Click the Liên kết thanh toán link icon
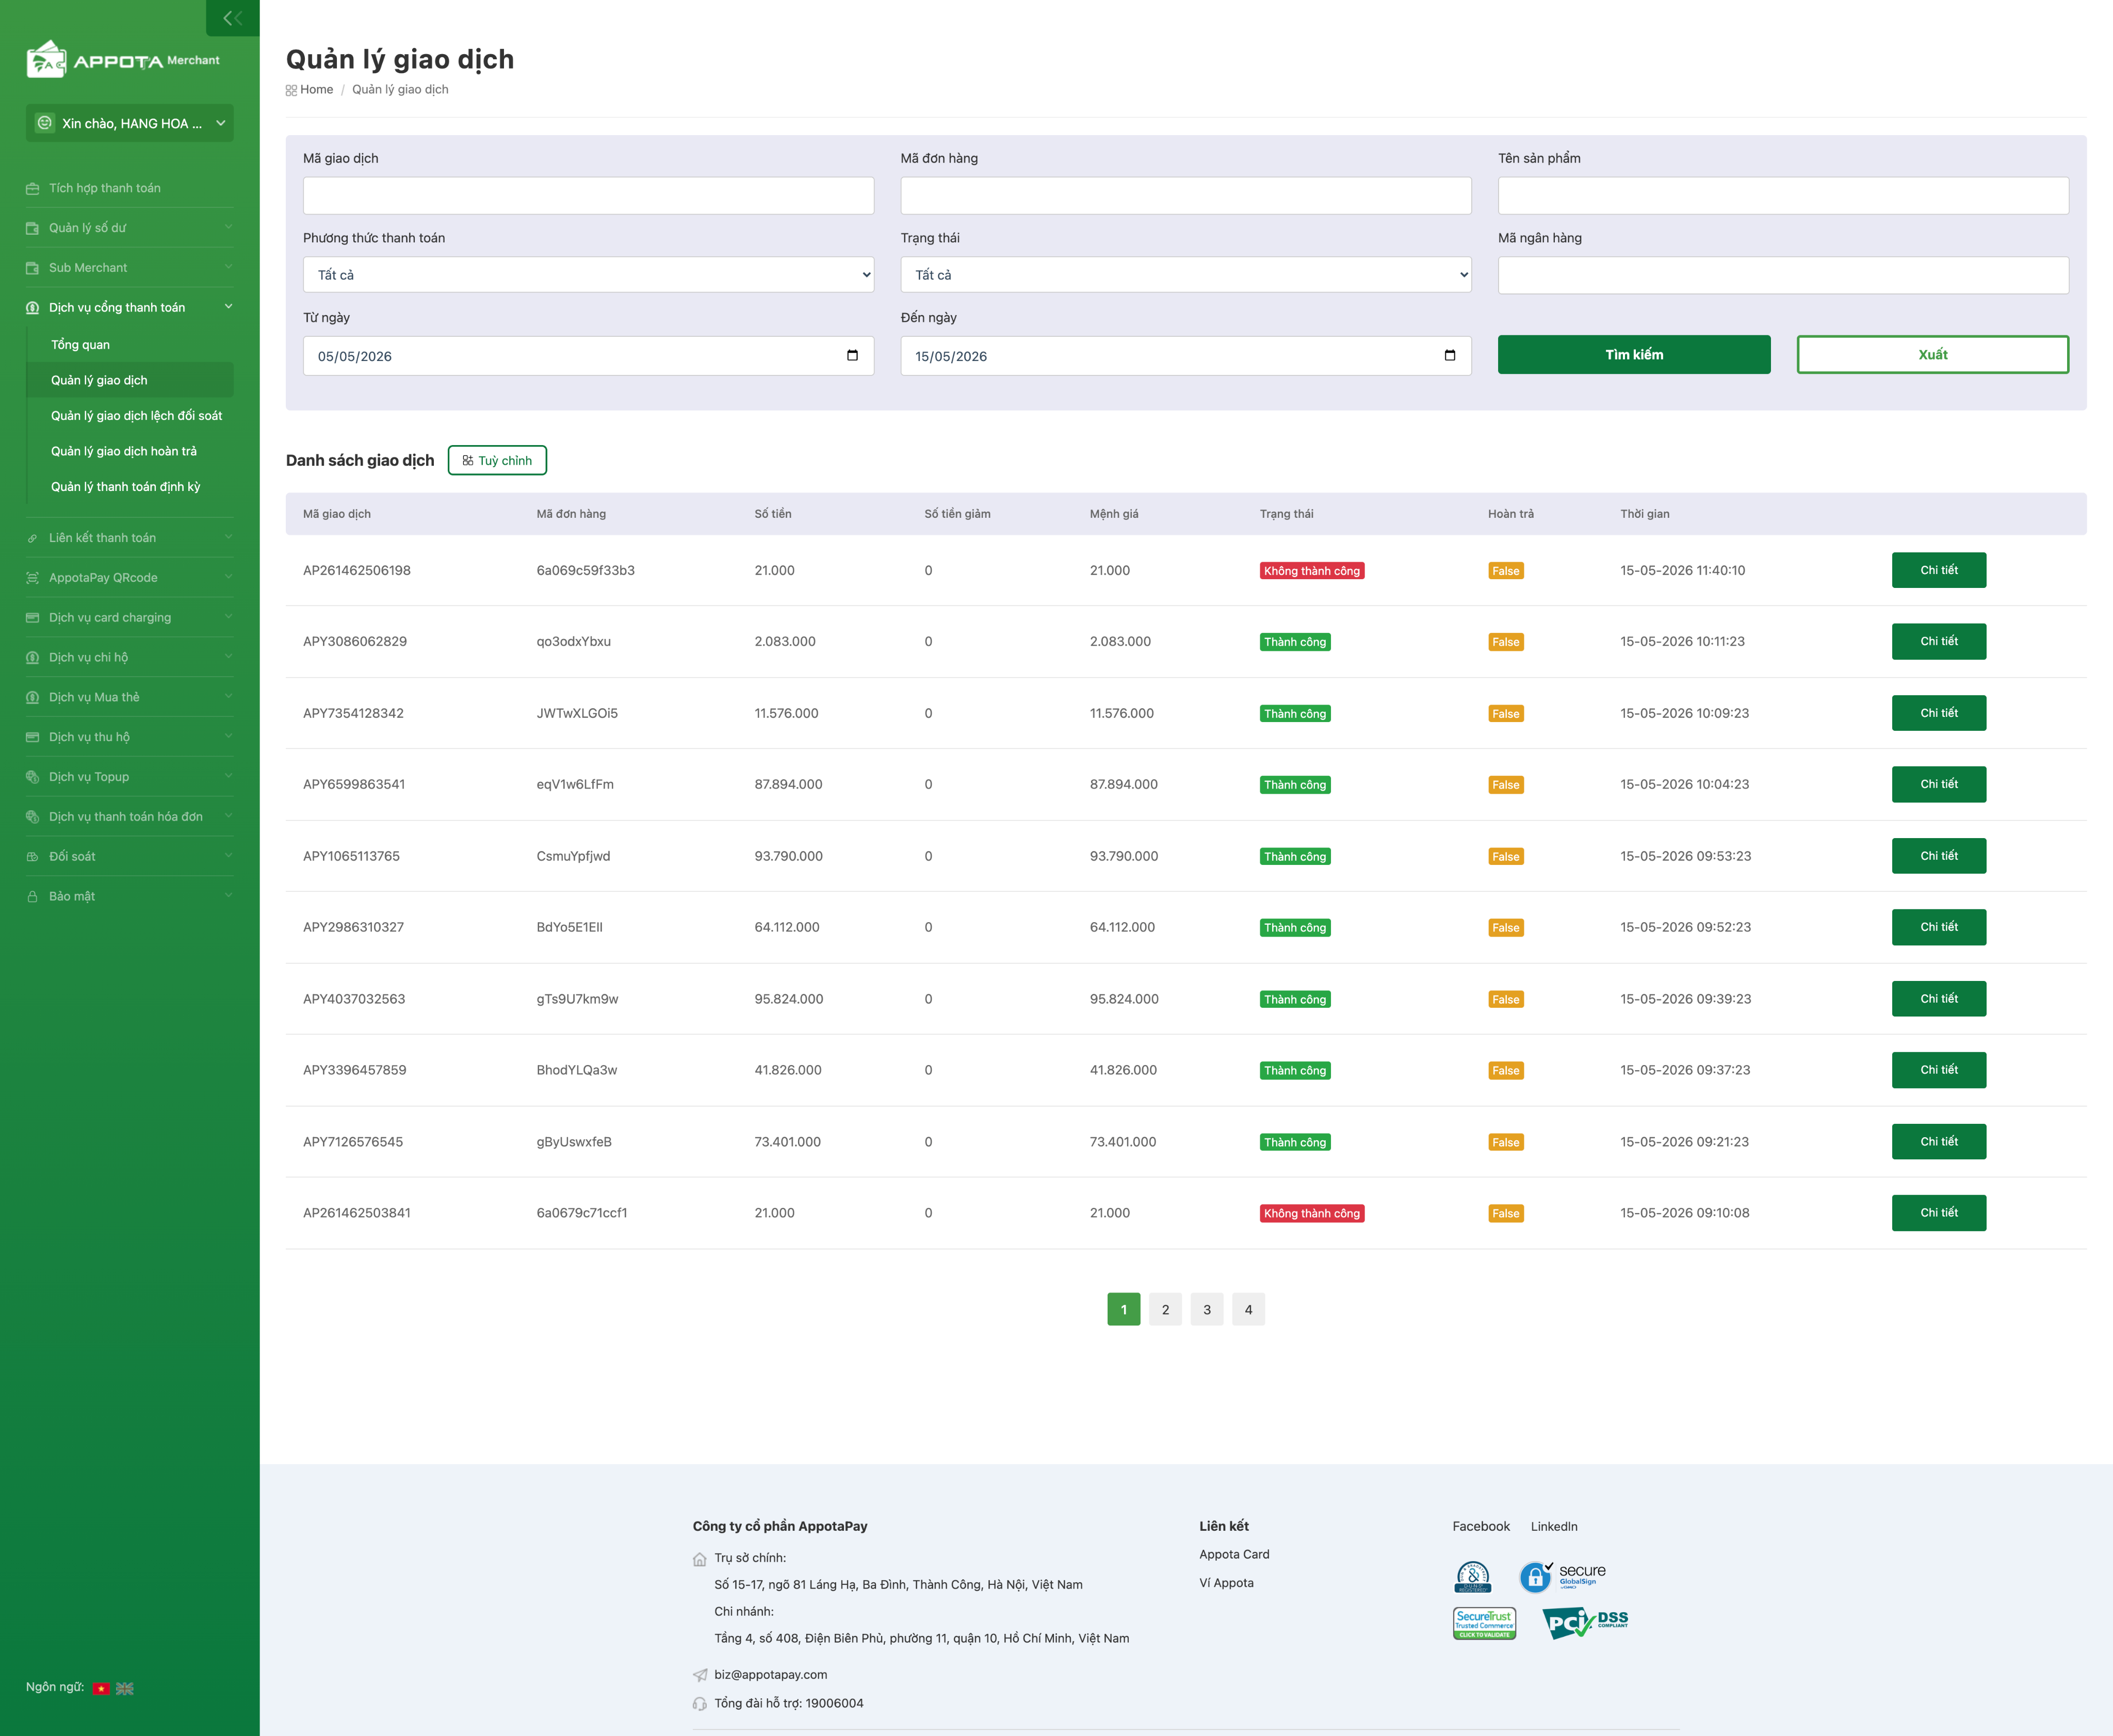 pyautogui.click(x=32, y=538)
